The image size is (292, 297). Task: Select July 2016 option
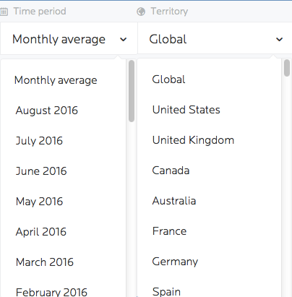(x=39, y=141)
